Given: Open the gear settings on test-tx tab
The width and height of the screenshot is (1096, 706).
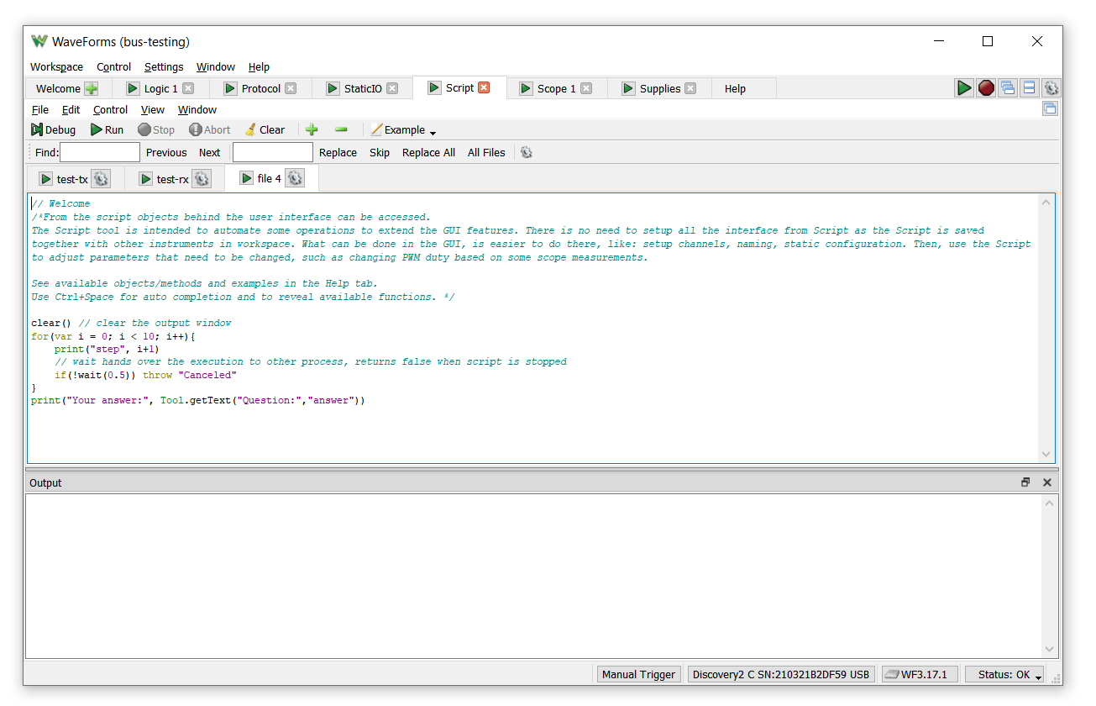Looking at the screenshot, I should tap(101, 178).
